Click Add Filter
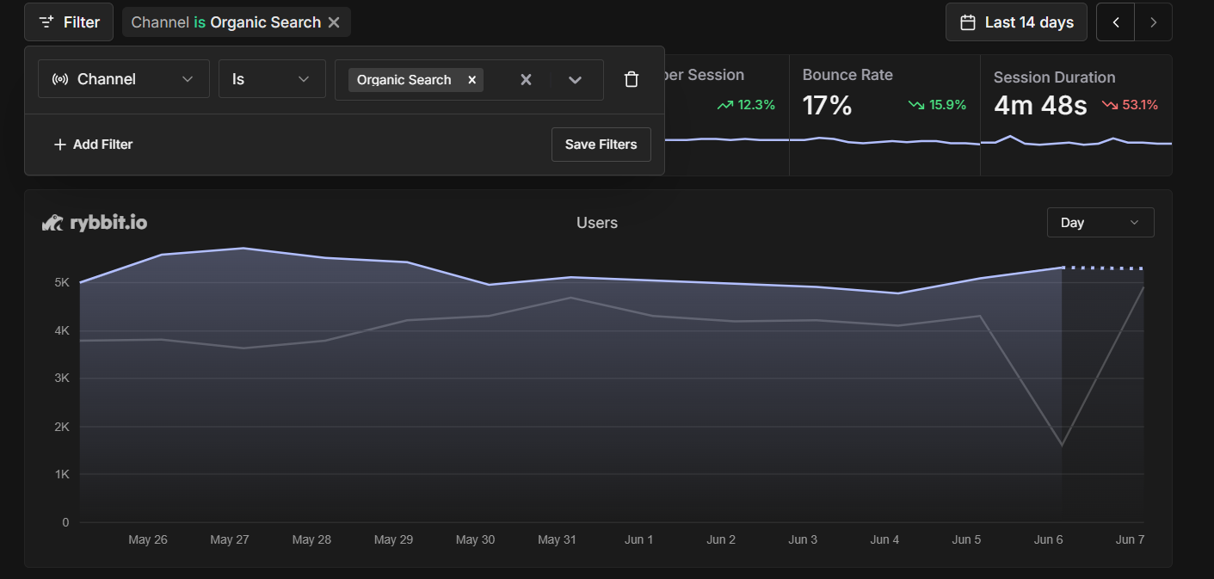Image resolution: width=1214 pixels, height=579 pixels. (x=93, y=145)
